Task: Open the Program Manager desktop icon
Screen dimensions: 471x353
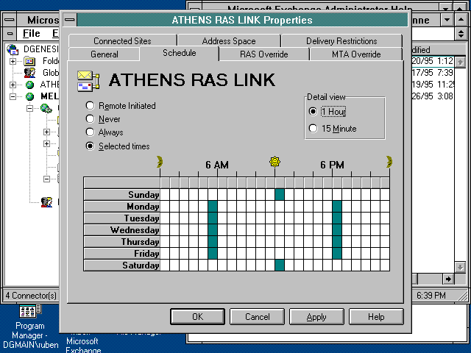Action: tap(29, 311)
